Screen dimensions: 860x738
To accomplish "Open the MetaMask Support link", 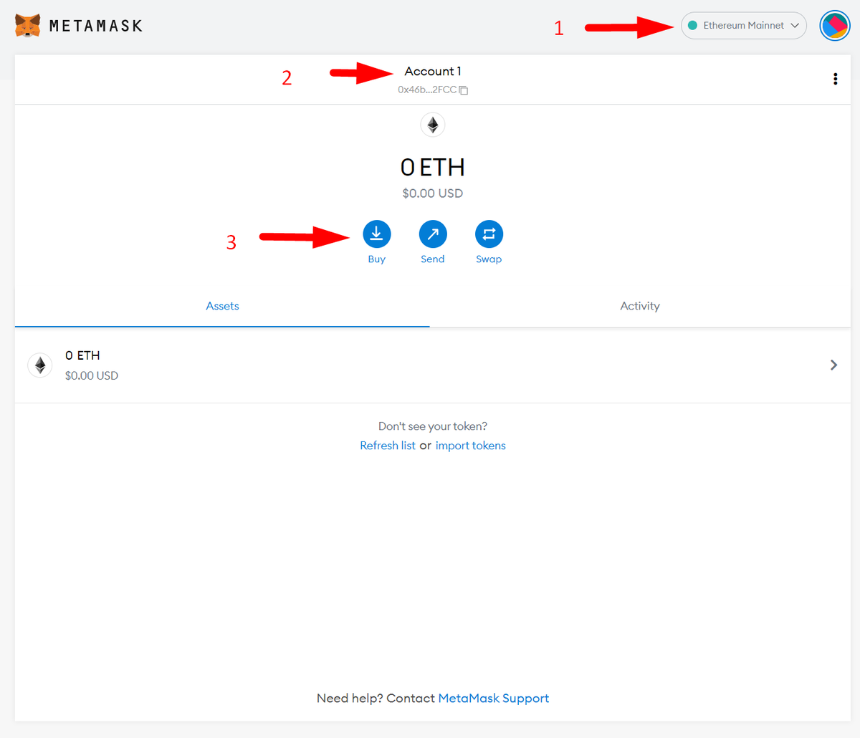I will tap(494, 698).
